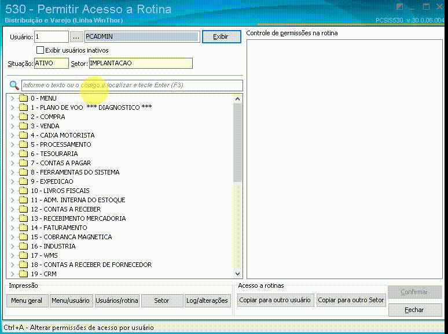Click the magnifying glass search icon

tap(14, 85)
